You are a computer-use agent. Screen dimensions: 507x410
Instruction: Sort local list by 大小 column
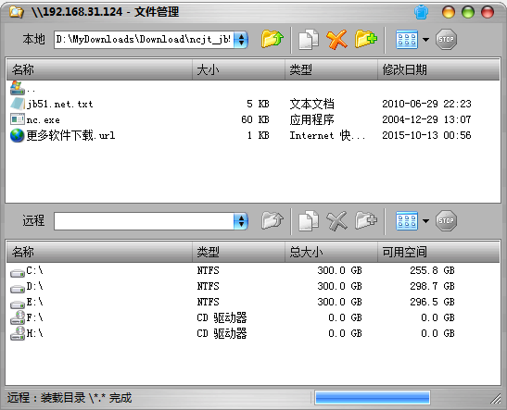click(x=238, y=69)
